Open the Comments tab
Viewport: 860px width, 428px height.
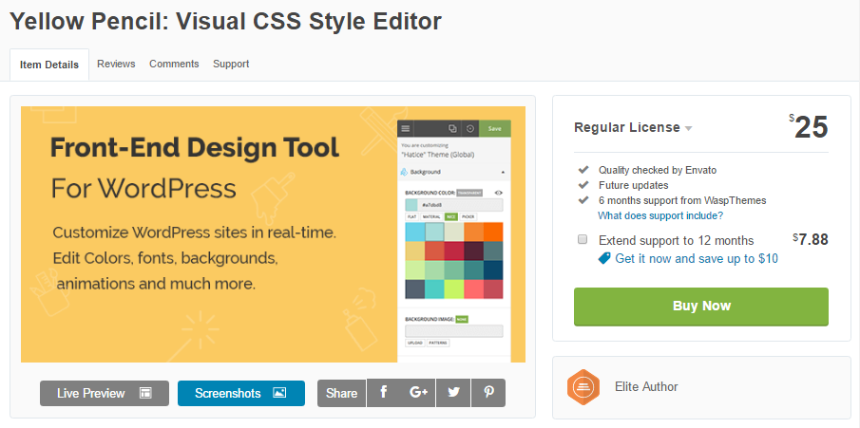coord(174,65)
